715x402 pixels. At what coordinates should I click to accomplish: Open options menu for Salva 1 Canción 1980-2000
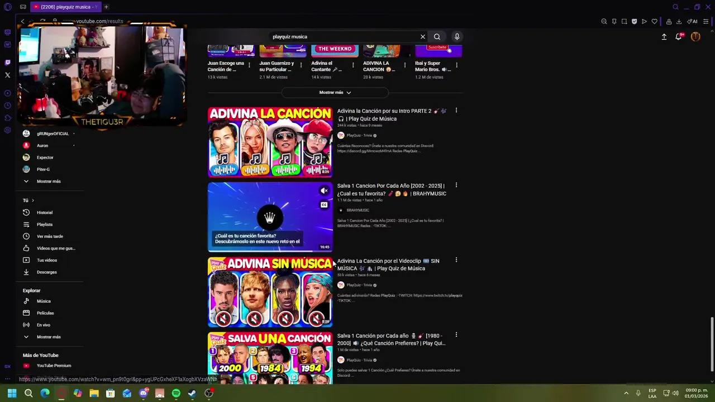pyautogui.click(x=456, y=335)
